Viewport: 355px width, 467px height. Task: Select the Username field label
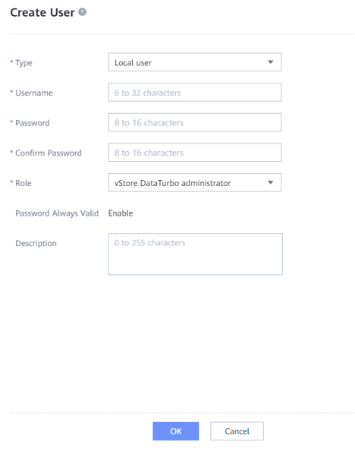tap(34, 93)
